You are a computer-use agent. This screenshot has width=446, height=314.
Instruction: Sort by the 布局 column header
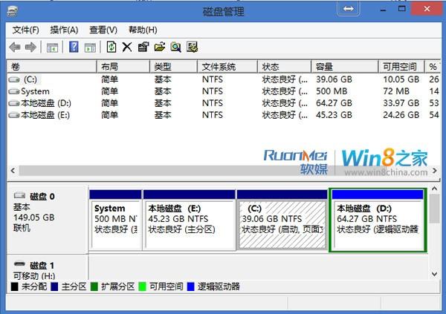(x=123, y=67)
